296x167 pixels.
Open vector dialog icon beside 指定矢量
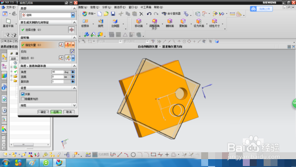tap(61, 45)
